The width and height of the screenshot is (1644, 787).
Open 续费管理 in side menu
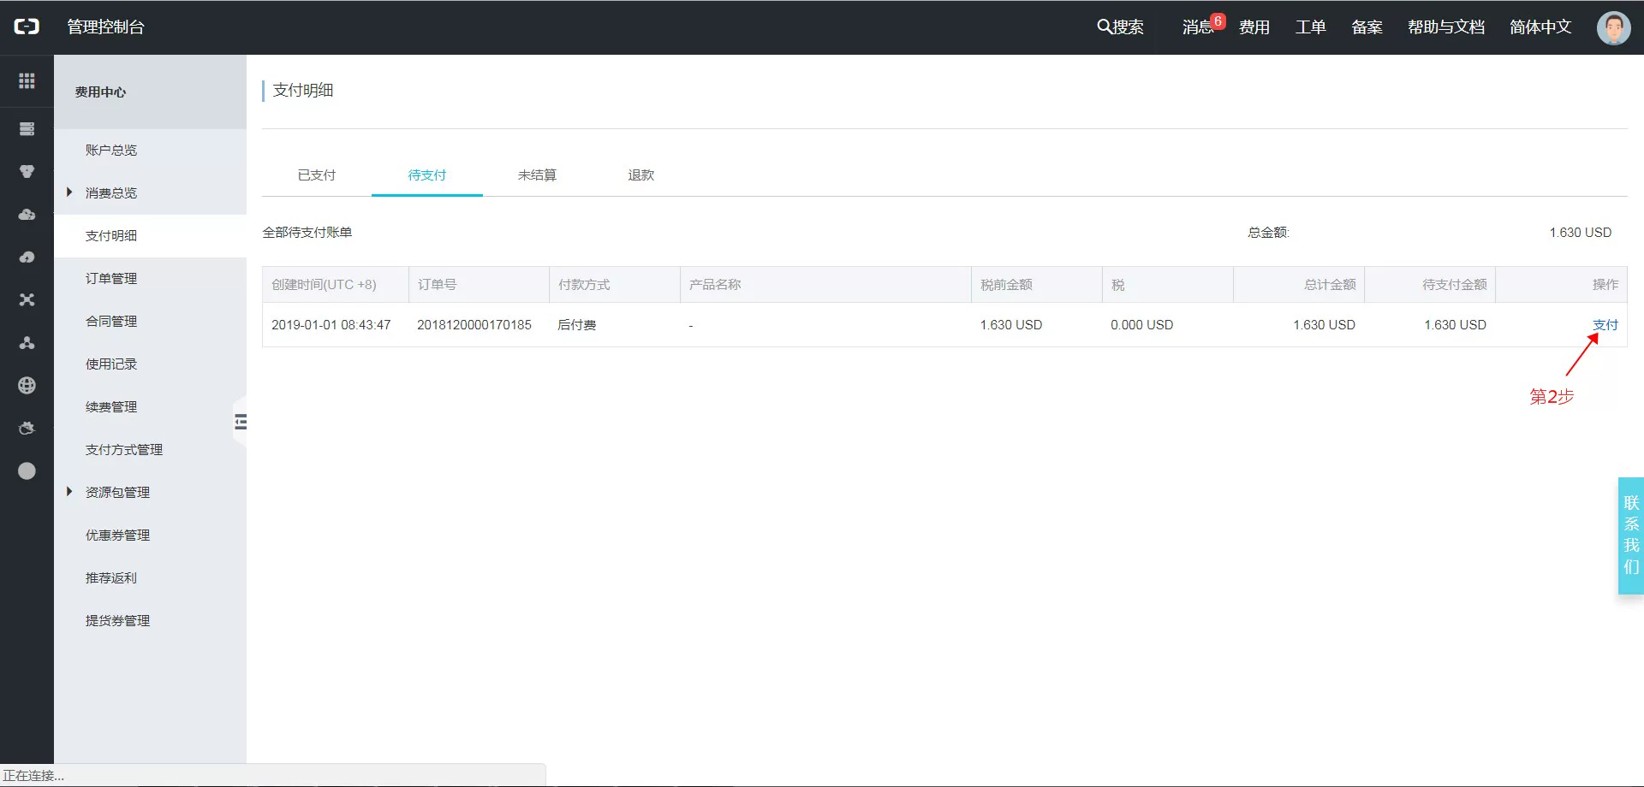coord(111,406)
